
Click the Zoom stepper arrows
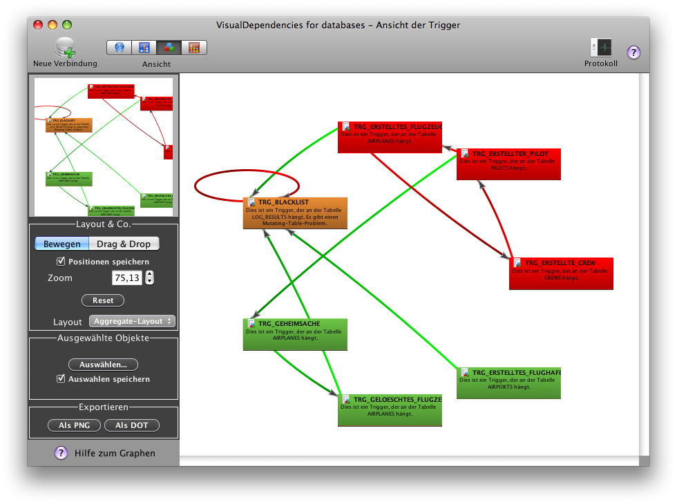pyautogui.click(x=150, y=278)
